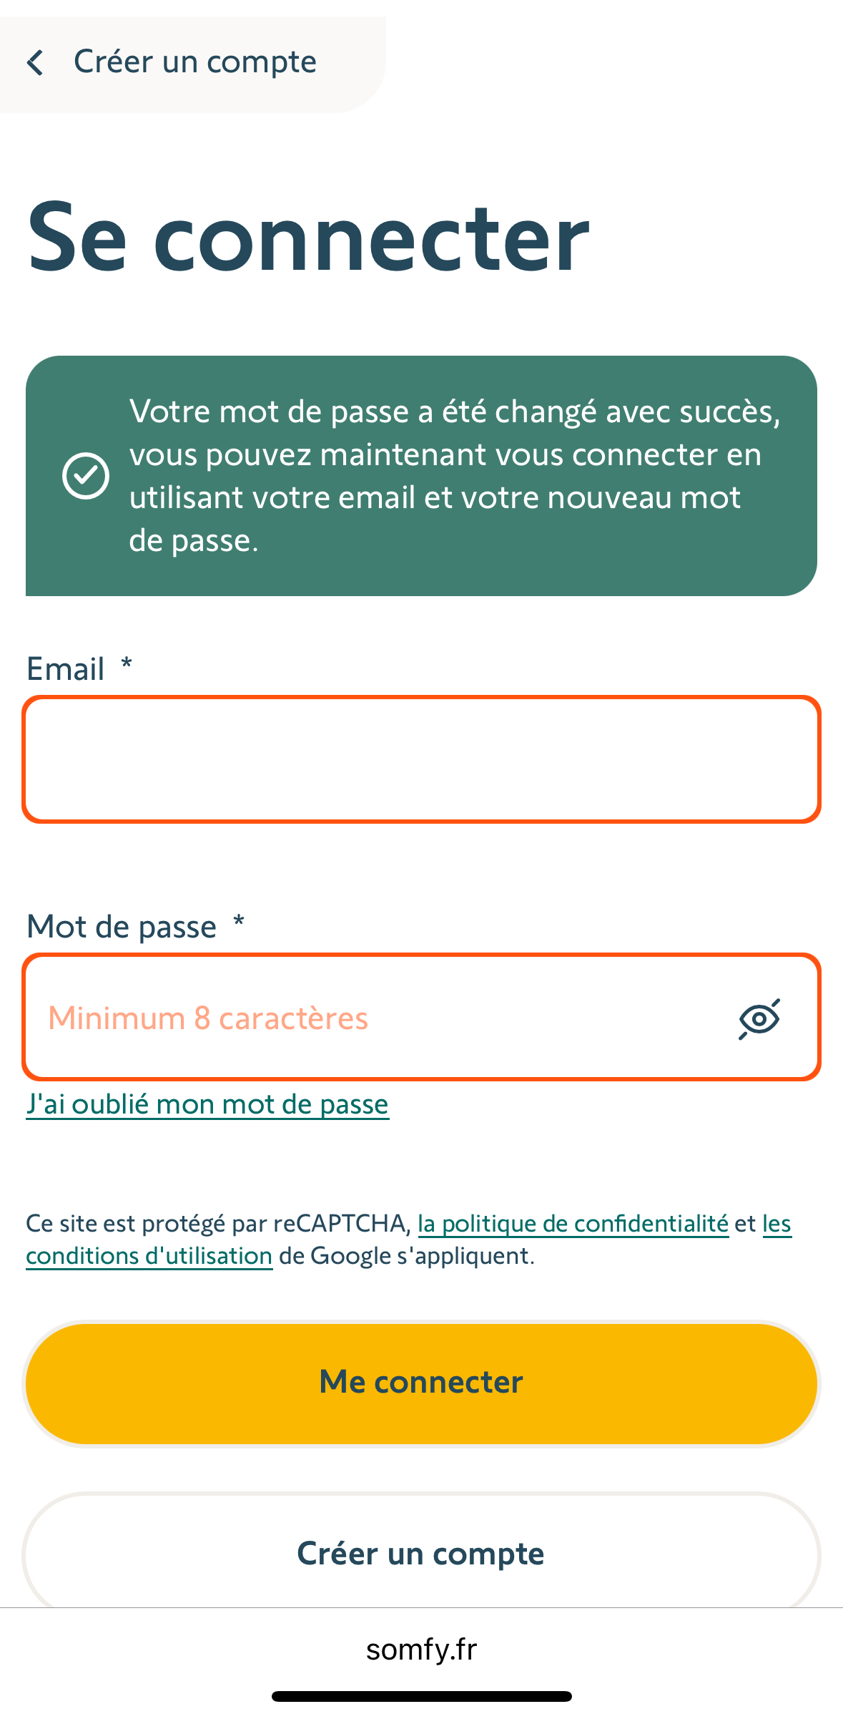Tap the home indicator bar
This screenshot has width=843, height=1719.
point(421,1696)
